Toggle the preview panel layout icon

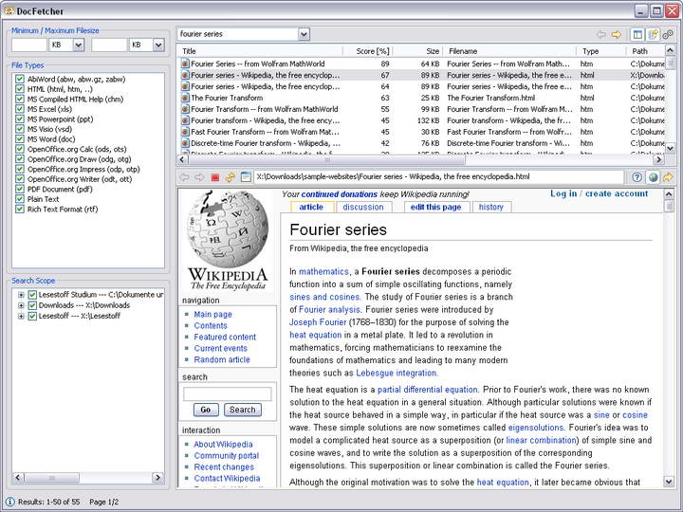[x=637, y=34]
